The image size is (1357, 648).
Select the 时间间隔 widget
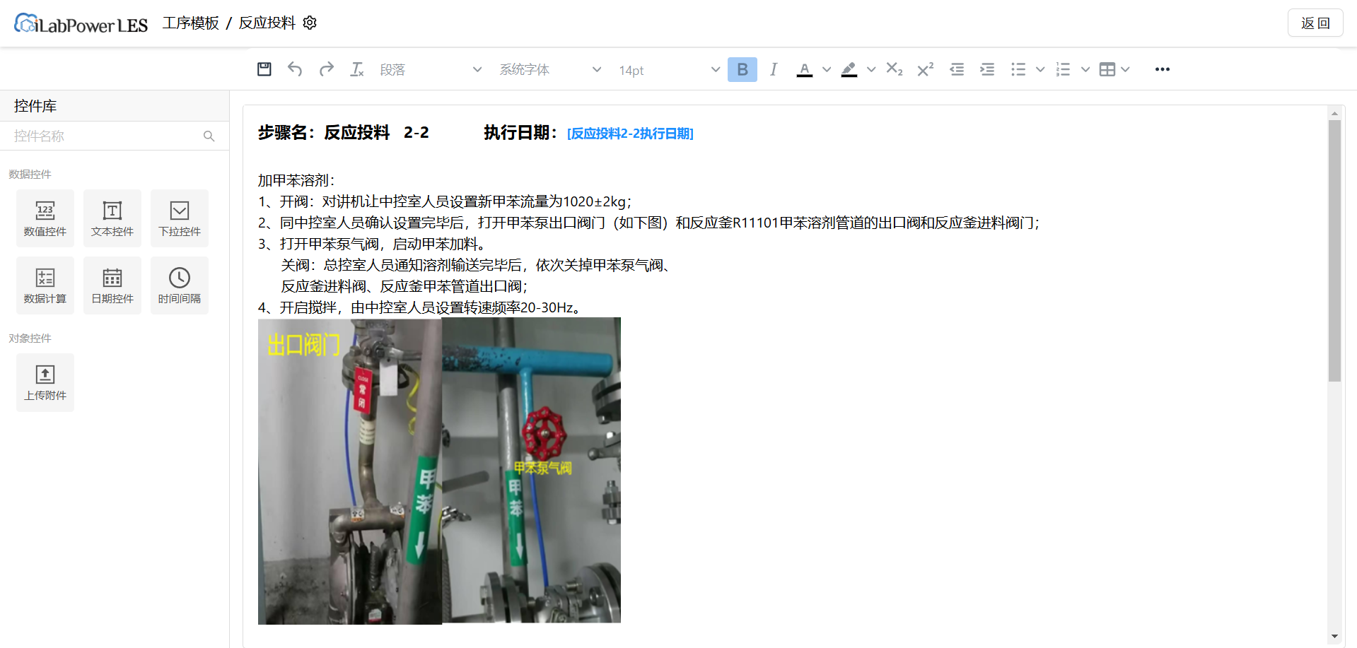coord(180,285)
